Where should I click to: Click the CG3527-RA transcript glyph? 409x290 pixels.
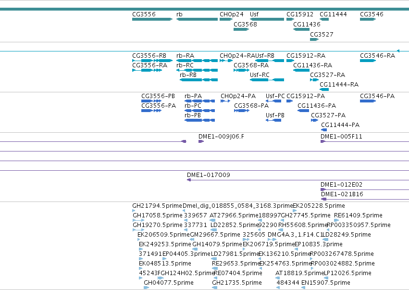pos(314,80)
